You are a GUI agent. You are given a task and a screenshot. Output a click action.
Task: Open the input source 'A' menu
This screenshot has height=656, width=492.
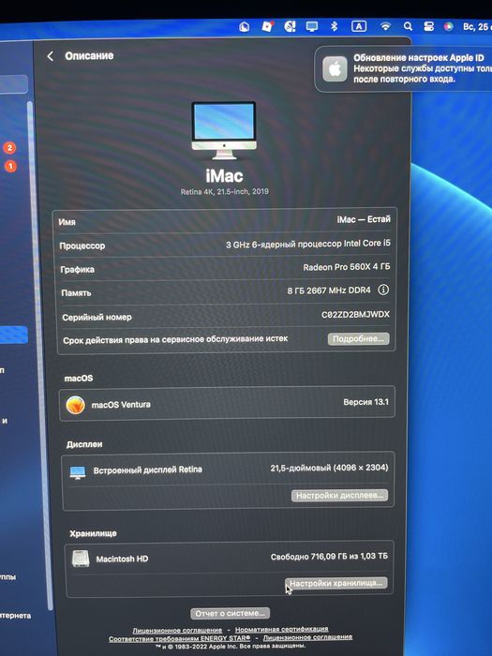point(359,27)
